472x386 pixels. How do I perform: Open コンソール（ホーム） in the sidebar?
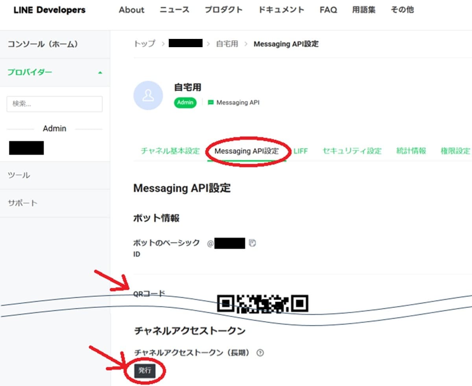tap(42, 44)
